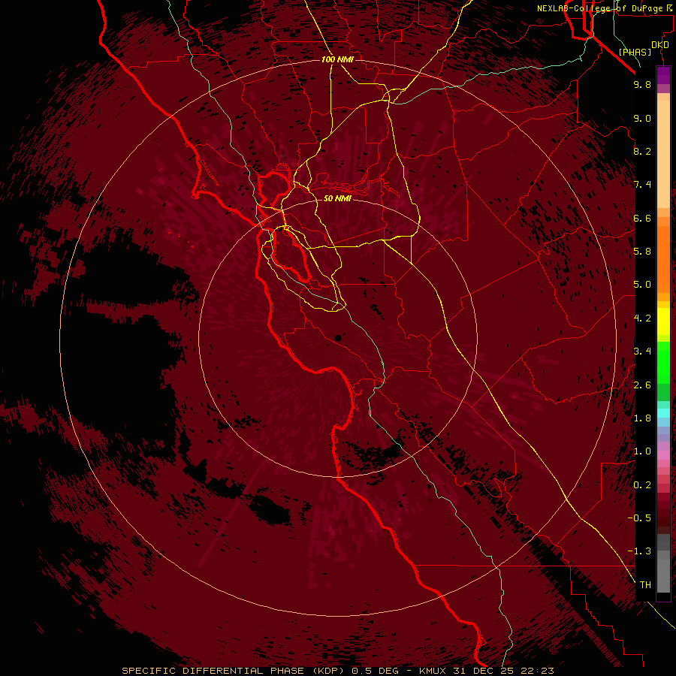
Task: Click the -0.5 value on the color scale
Action: click(639, 518)
